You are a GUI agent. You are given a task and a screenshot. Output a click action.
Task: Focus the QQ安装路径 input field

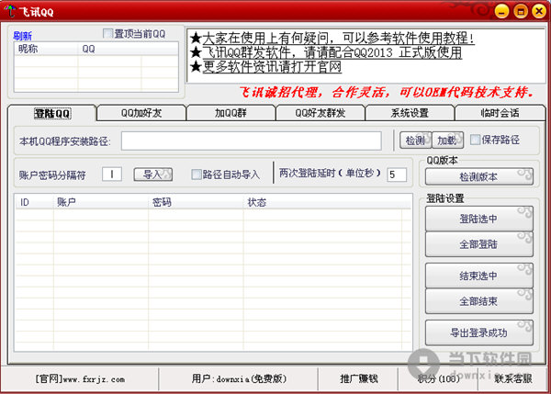(252, 141)
